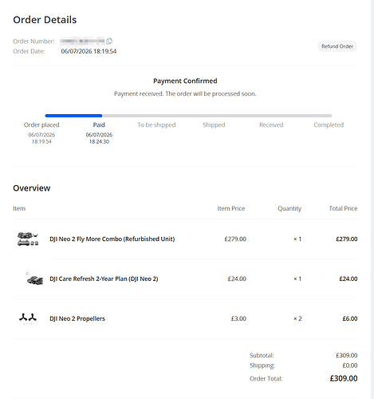Click the Paid progress step

pyautogui.click(x=99, y=124)
